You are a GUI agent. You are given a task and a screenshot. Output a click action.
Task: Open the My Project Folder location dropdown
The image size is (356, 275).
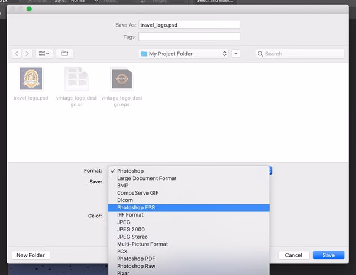coord(184,54)
